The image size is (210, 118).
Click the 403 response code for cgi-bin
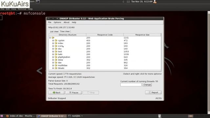click(88, 41)
